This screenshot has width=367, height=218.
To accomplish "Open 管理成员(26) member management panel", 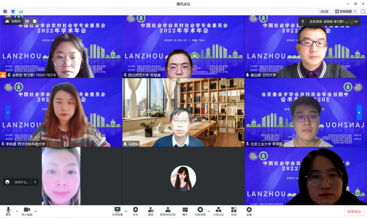I will (168, 211).
